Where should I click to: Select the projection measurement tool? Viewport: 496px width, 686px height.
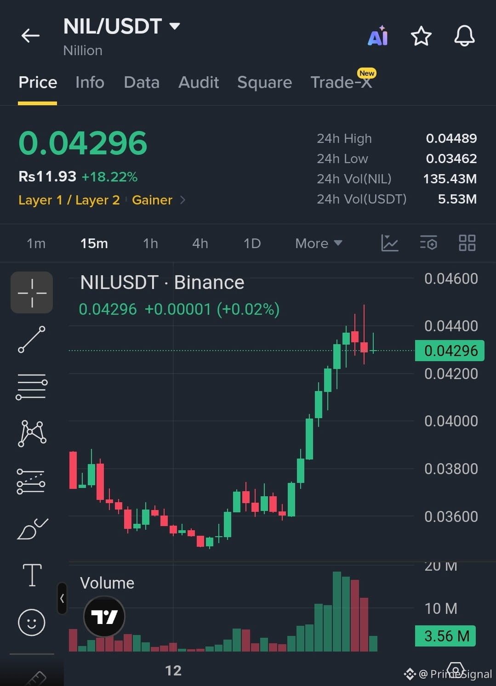point(31,481)
